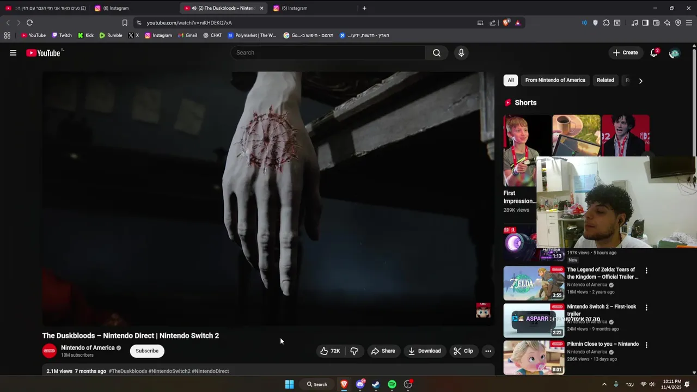Viewport: 697px width, 392px height.
Task: Open Brave VPN shield icon
Action: tap(678, 23)
